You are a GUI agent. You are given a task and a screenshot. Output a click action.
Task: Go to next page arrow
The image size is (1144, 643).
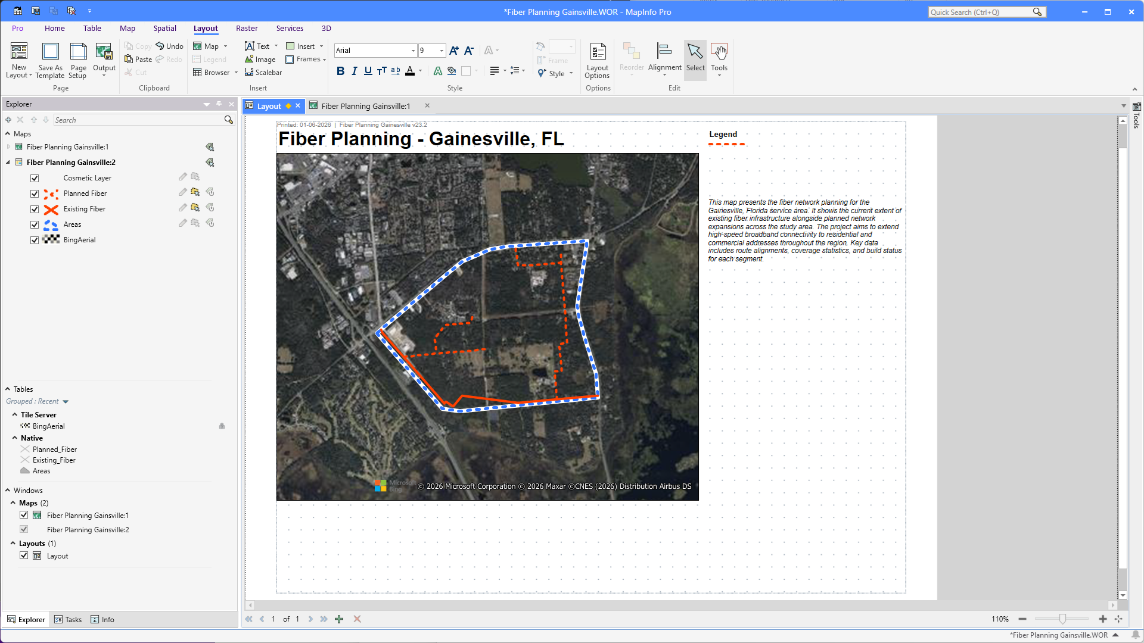coord(310,619)
